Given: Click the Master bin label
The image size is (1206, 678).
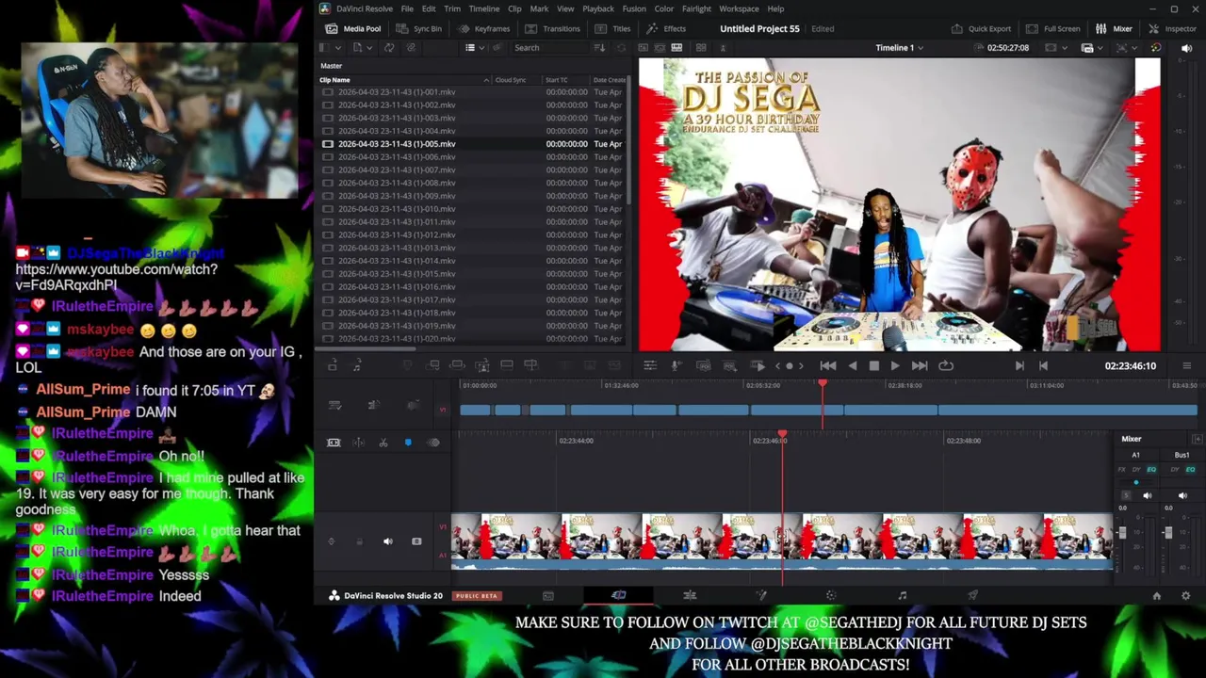Looking at the screenshot, I should 331,66.
